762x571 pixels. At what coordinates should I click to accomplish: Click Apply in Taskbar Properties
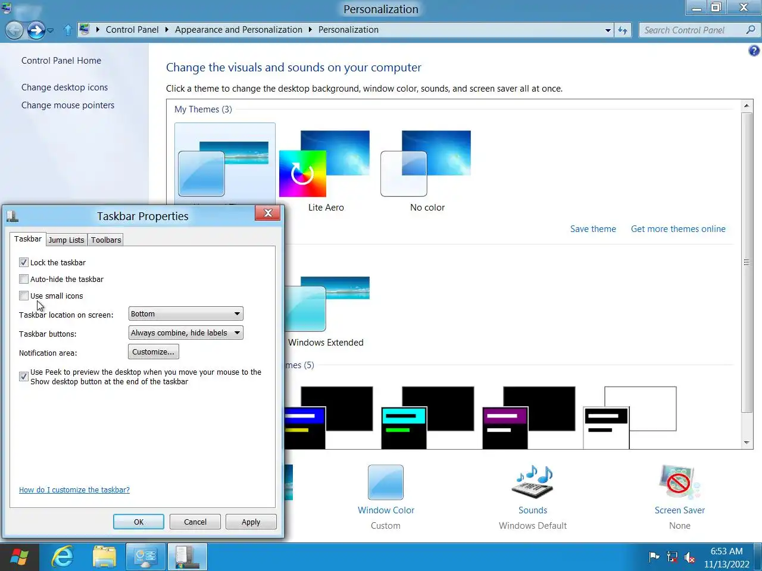click(251, 522)
